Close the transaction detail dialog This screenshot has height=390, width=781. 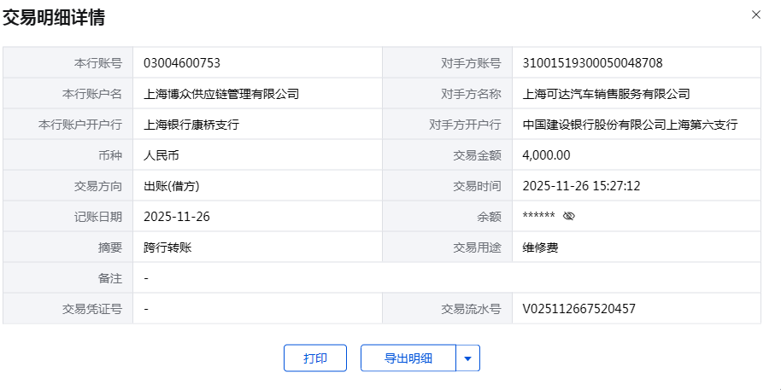pyautogui.click(x=755, y=15)
